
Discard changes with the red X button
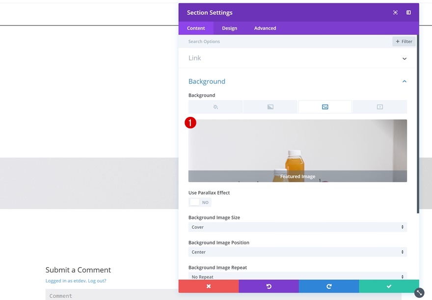[209, 286]
